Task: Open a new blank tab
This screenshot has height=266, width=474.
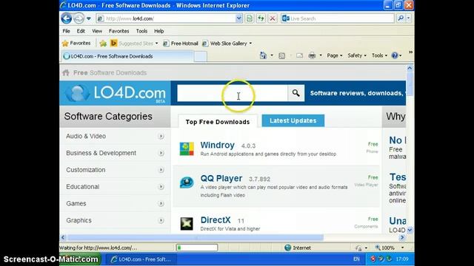Action: point(201,57)
